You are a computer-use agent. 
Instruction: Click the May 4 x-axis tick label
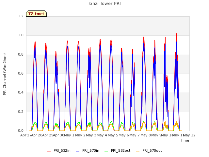point(102,135)
